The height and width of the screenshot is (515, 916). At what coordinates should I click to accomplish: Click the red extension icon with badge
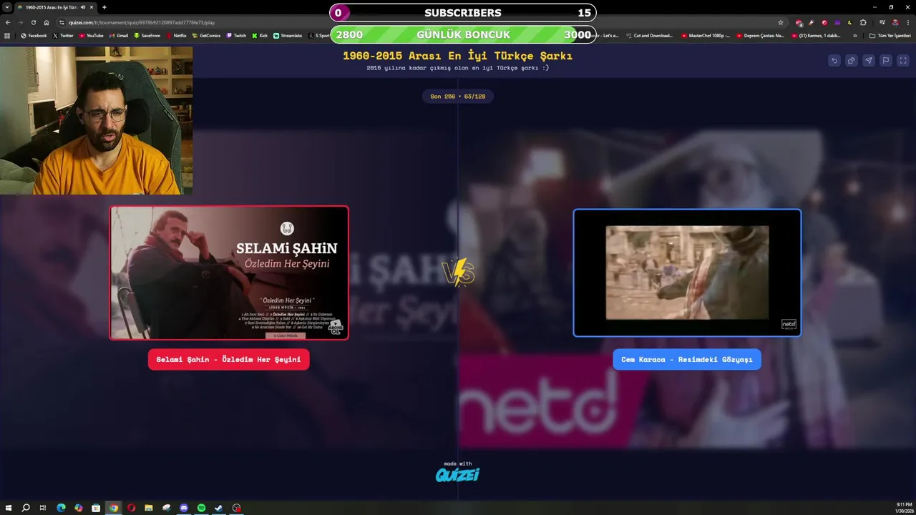(799, 22)
